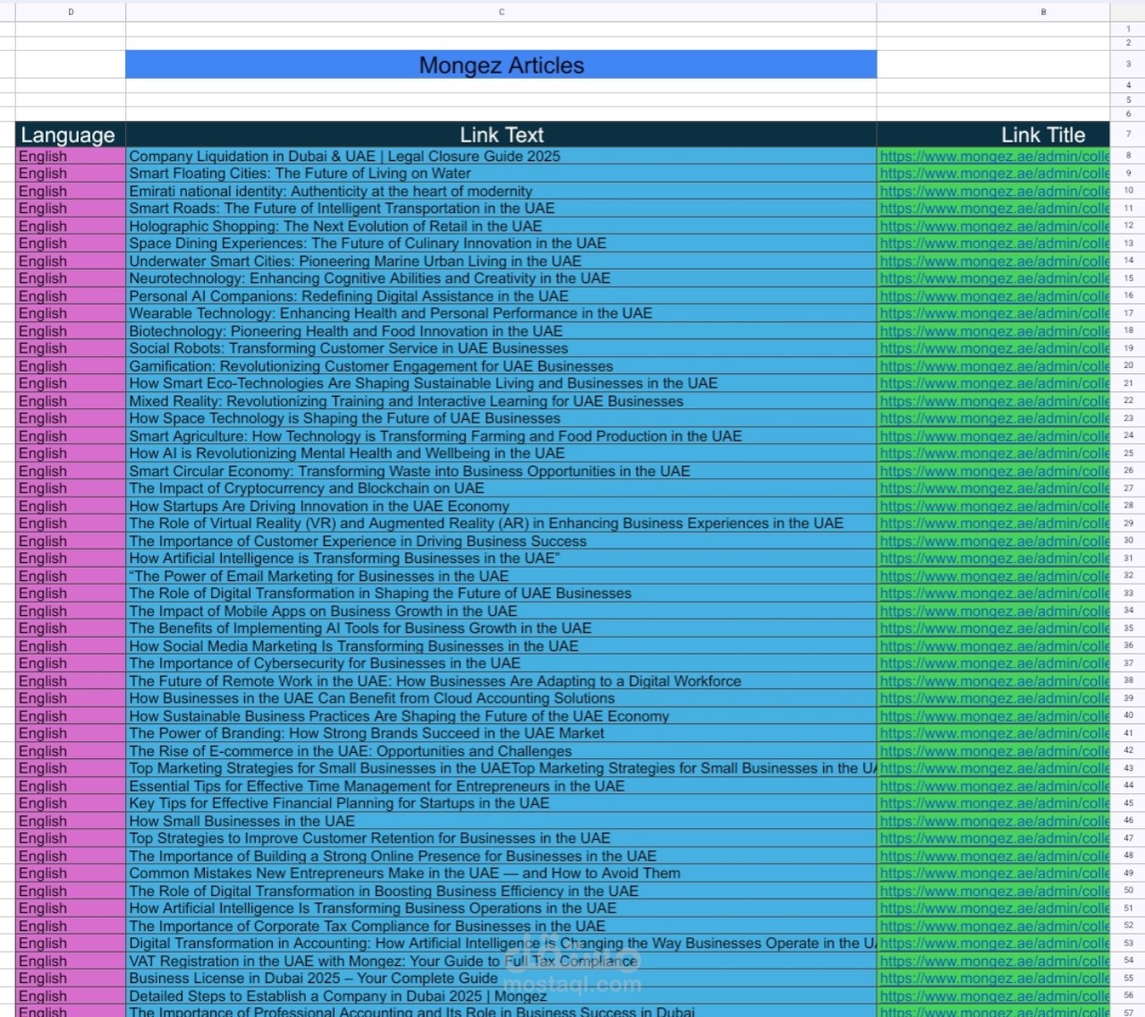Open link in Smart Floating Cities row
The width and height of the screenshot is (1145, 1017).
coord(993,174)
